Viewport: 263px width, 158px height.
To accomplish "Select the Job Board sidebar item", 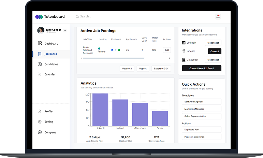I will (50, 54).
